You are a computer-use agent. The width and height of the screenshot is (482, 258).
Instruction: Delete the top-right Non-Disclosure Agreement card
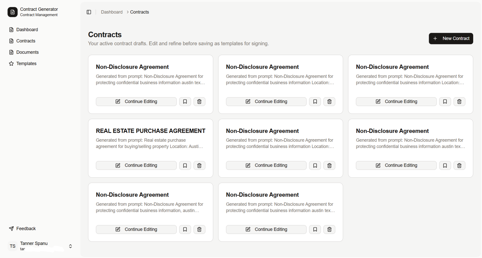pyautogui.click(x=459, y=101)
